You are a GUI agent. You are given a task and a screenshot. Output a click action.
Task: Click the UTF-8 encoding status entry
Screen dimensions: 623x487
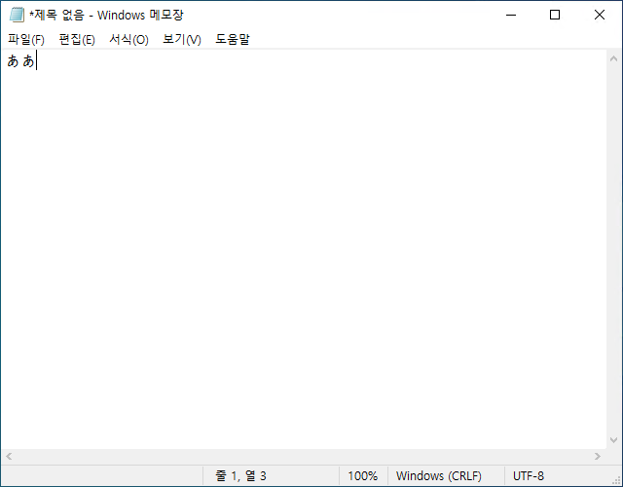tap(529, 476)
